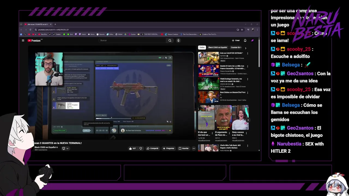
Task: Open Geny conoce a su rival short
Action: (240, 118)
